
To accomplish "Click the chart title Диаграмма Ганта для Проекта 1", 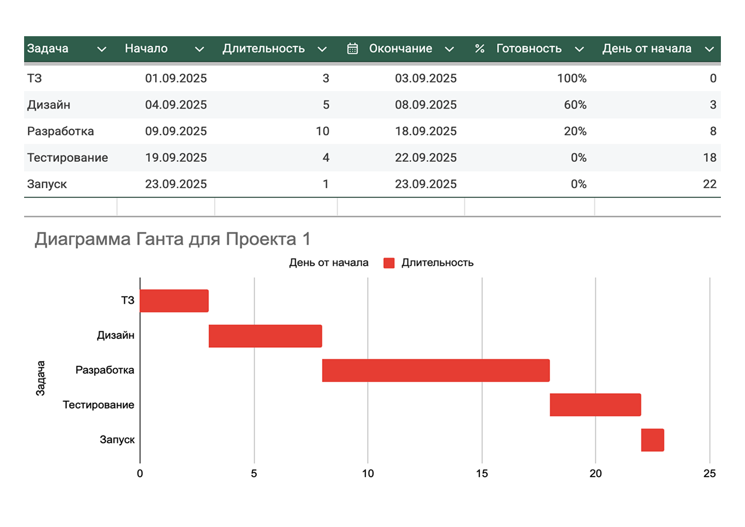I will tap(173, 239).
